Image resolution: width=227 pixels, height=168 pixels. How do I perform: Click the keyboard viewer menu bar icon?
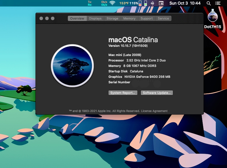(161, 3)
